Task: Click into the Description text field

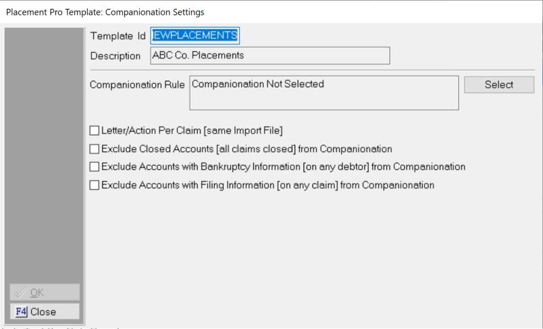Action: pyautogui.click(x=269, y=55)
